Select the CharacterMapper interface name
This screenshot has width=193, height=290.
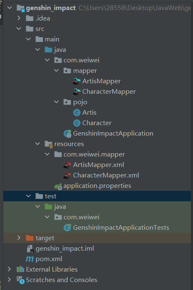tap(109, 92)
